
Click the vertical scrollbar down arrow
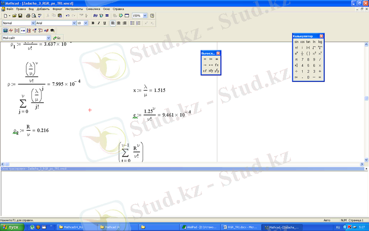pyautogui.click(x=366, y=160)
